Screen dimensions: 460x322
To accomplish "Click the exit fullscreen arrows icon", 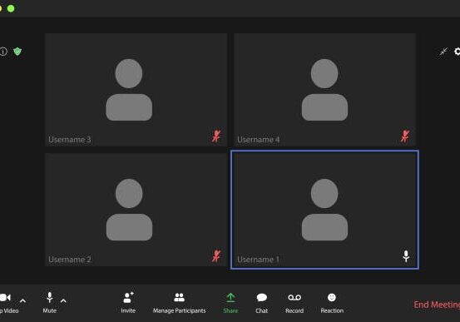I will click(443, 52).
